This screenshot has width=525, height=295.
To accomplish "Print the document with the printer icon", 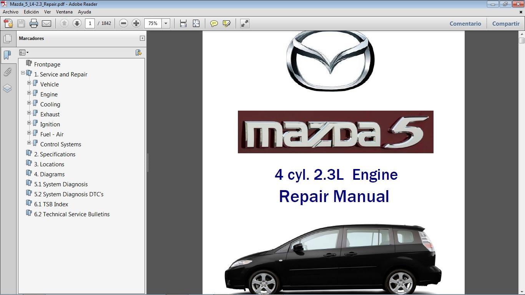I will point(34,23).
